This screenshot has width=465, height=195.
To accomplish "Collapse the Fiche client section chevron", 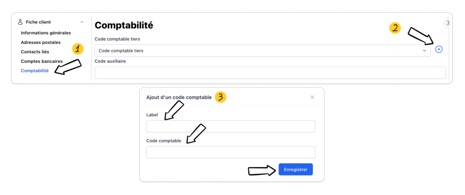I will coord(82,22).
